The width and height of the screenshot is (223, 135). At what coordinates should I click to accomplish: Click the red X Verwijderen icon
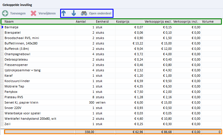point(34,13)
